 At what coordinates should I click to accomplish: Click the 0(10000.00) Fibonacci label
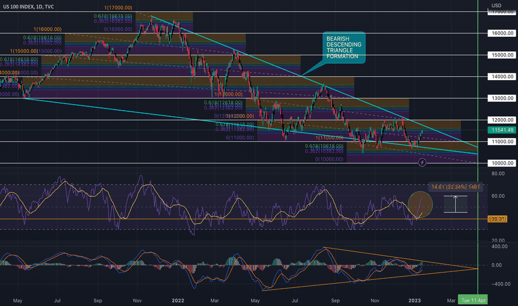tap(330, 159)
